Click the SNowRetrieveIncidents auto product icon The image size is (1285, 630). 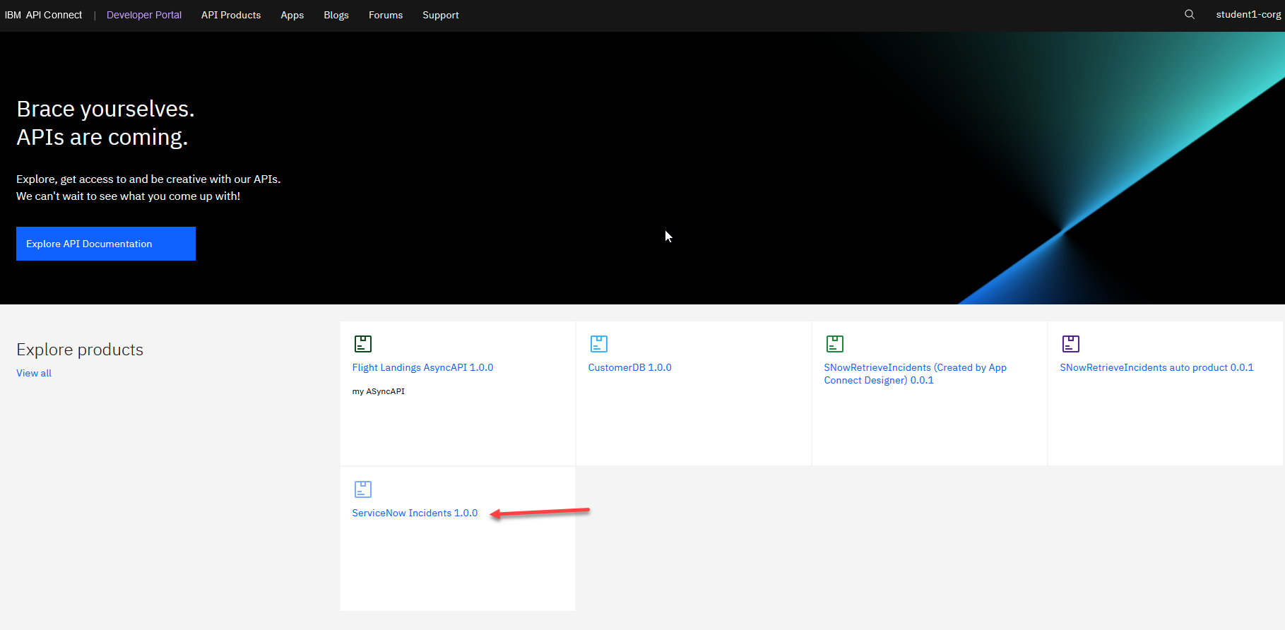point(1070,344)
